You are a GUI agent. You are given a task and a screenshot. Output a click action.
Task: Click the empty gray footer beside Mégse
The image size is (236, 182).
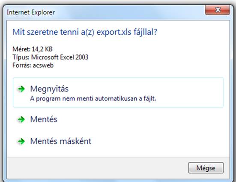pyautogui.click(x=96, y=168)
